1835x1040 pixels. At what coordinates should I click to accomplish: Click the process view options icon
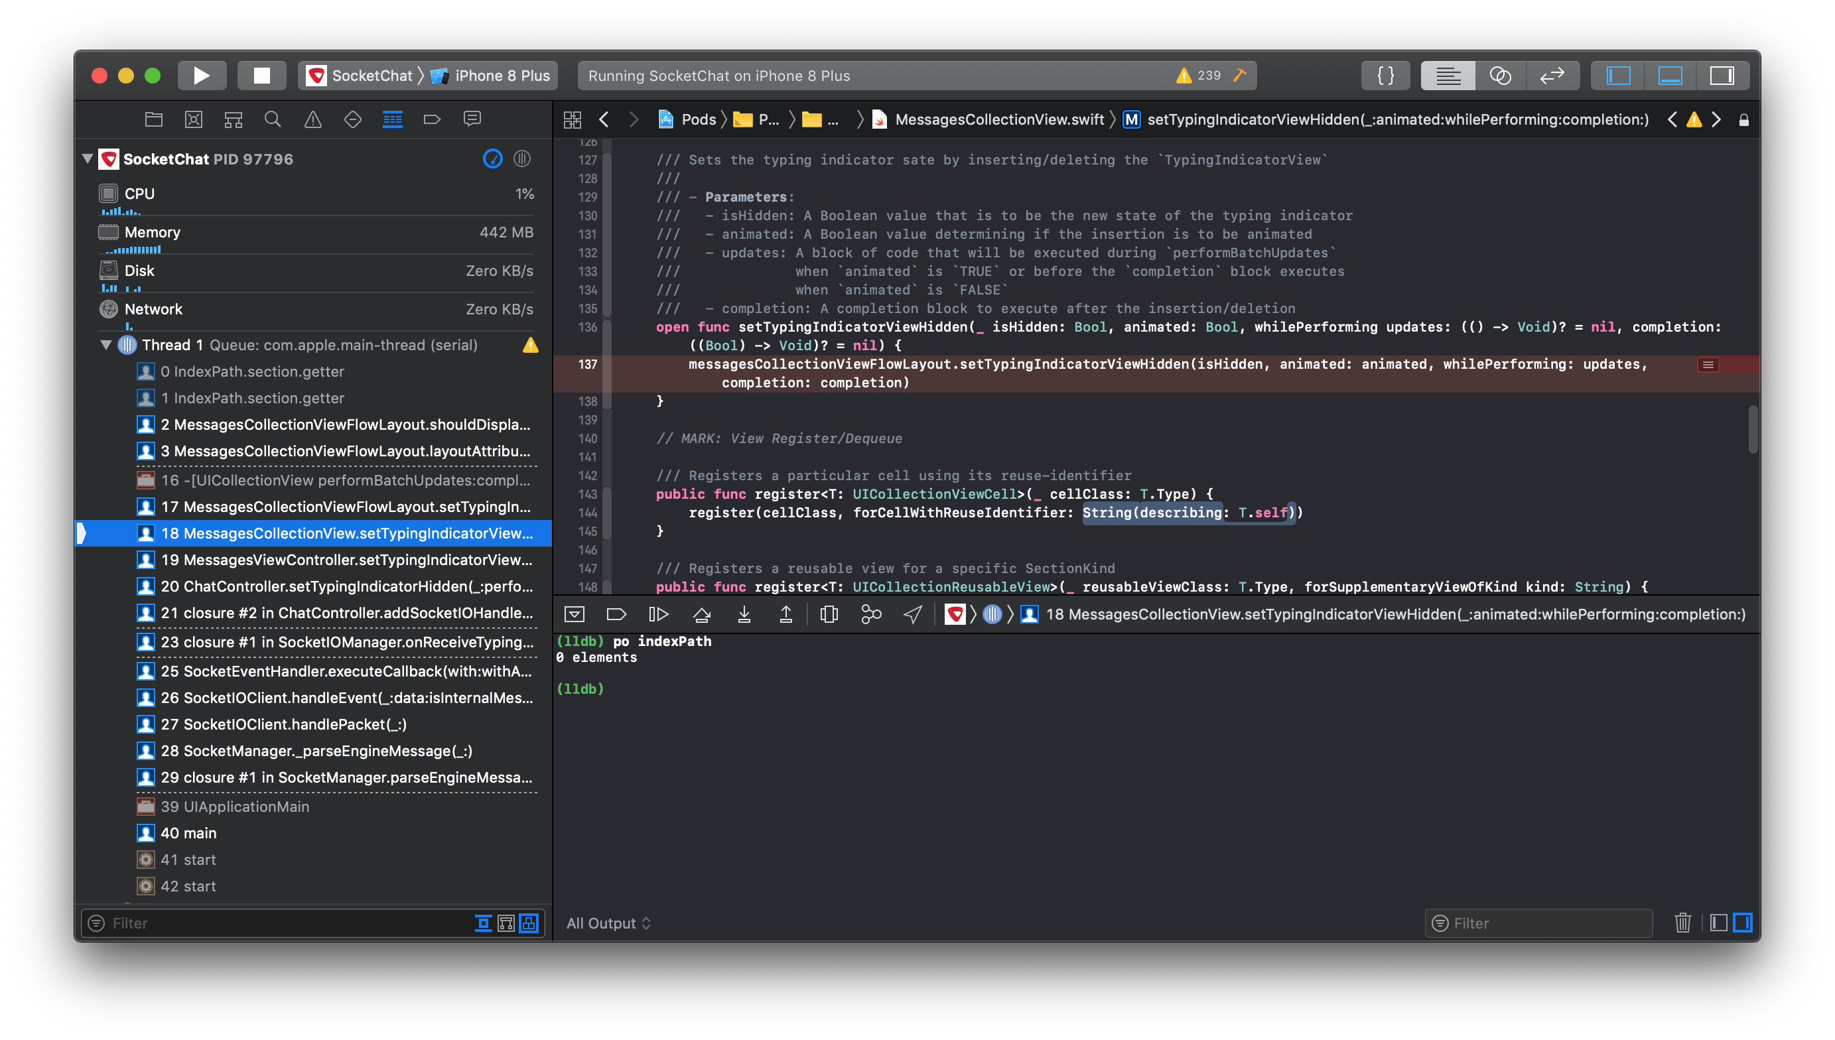[x=522, y=159]
